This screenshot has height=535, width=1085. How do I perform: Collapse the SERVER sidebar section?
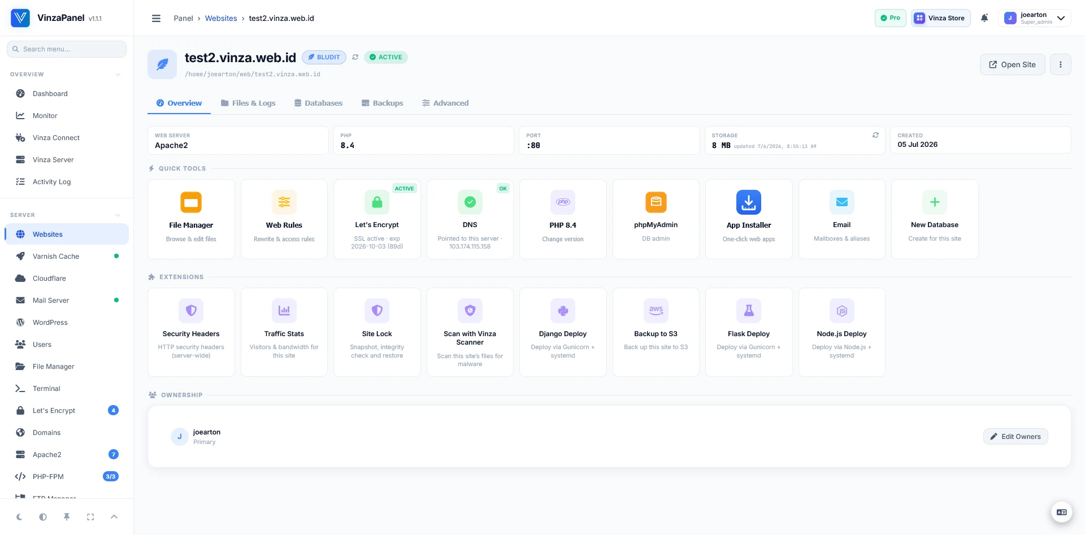click(118, 215)
